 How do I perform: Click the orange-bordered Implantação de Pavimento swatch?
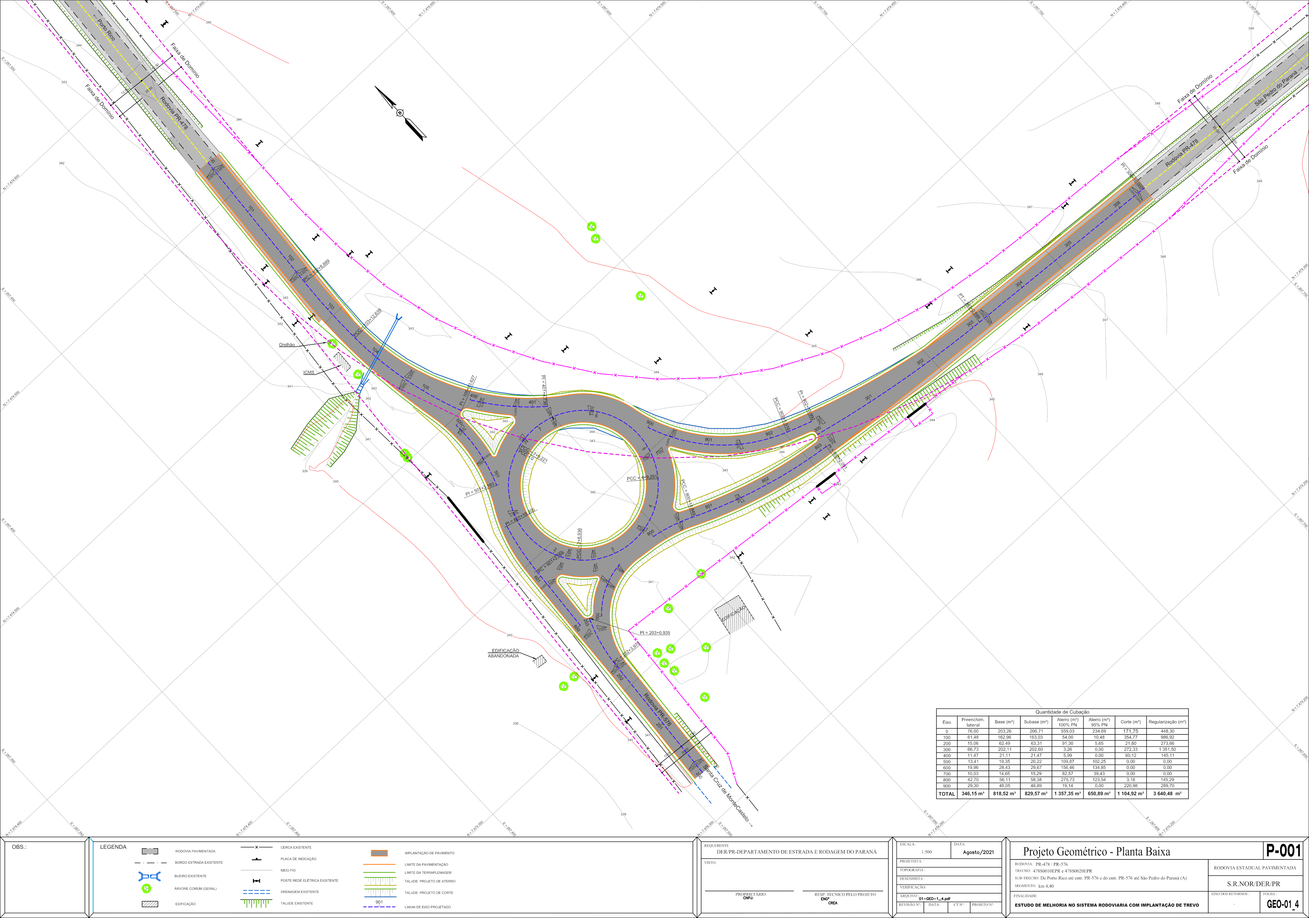click(379, 853)
